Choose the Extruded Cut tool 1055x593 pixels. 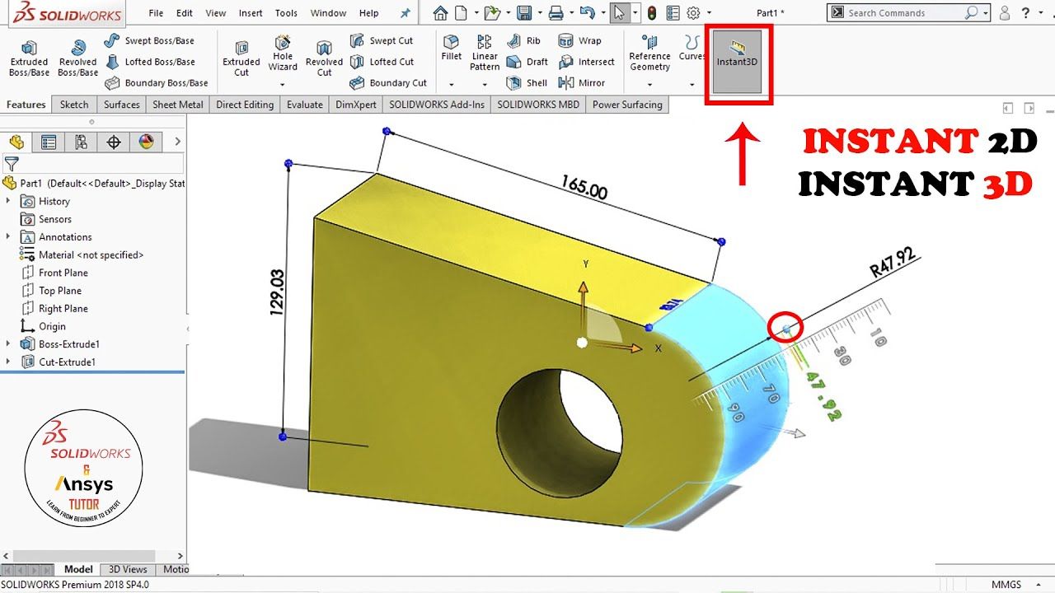pos(241,58)
